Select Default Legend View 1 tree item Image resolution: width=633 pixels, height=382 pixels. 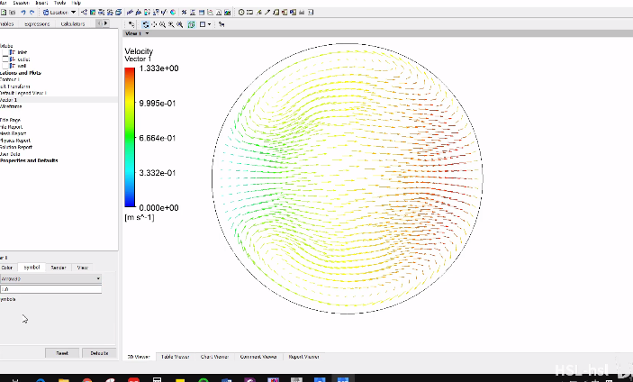23,93
